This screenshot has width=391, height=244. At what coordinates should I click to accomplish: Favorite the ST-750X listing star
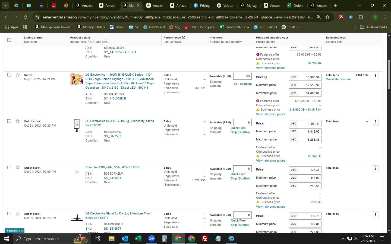[18, 121]
